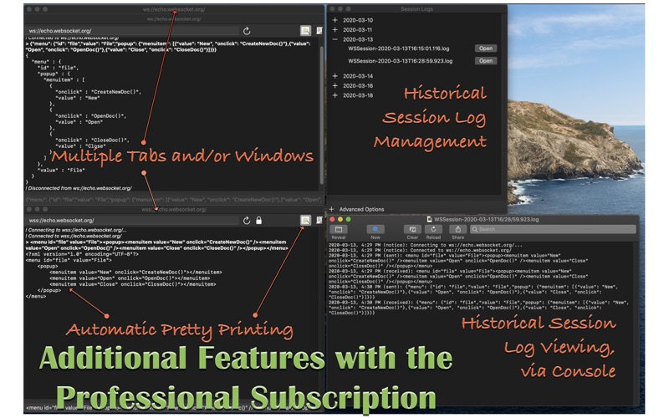
Task: Click Reveal in Console toolbar
Action: click(339, 229)
